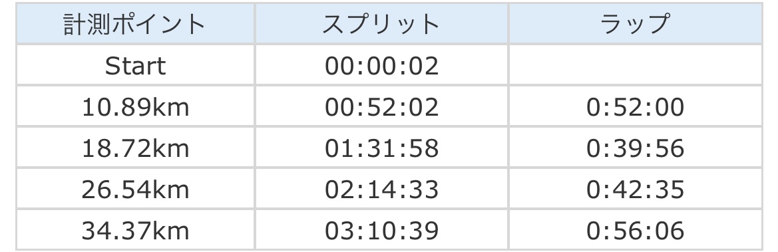
Task: Click the split time 00:00:02
Action: pyautogui.click(x=381, y=66)
